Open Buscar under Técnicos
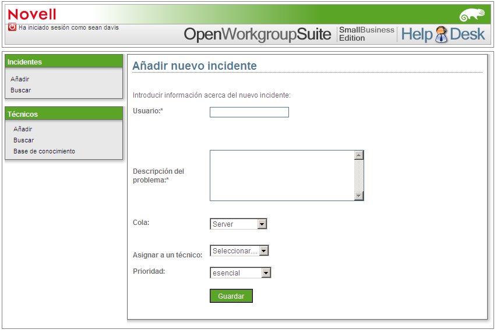Image resolution: width=497 pixels, height=333 pixels. pyautogui.click(x=23, y=140)
